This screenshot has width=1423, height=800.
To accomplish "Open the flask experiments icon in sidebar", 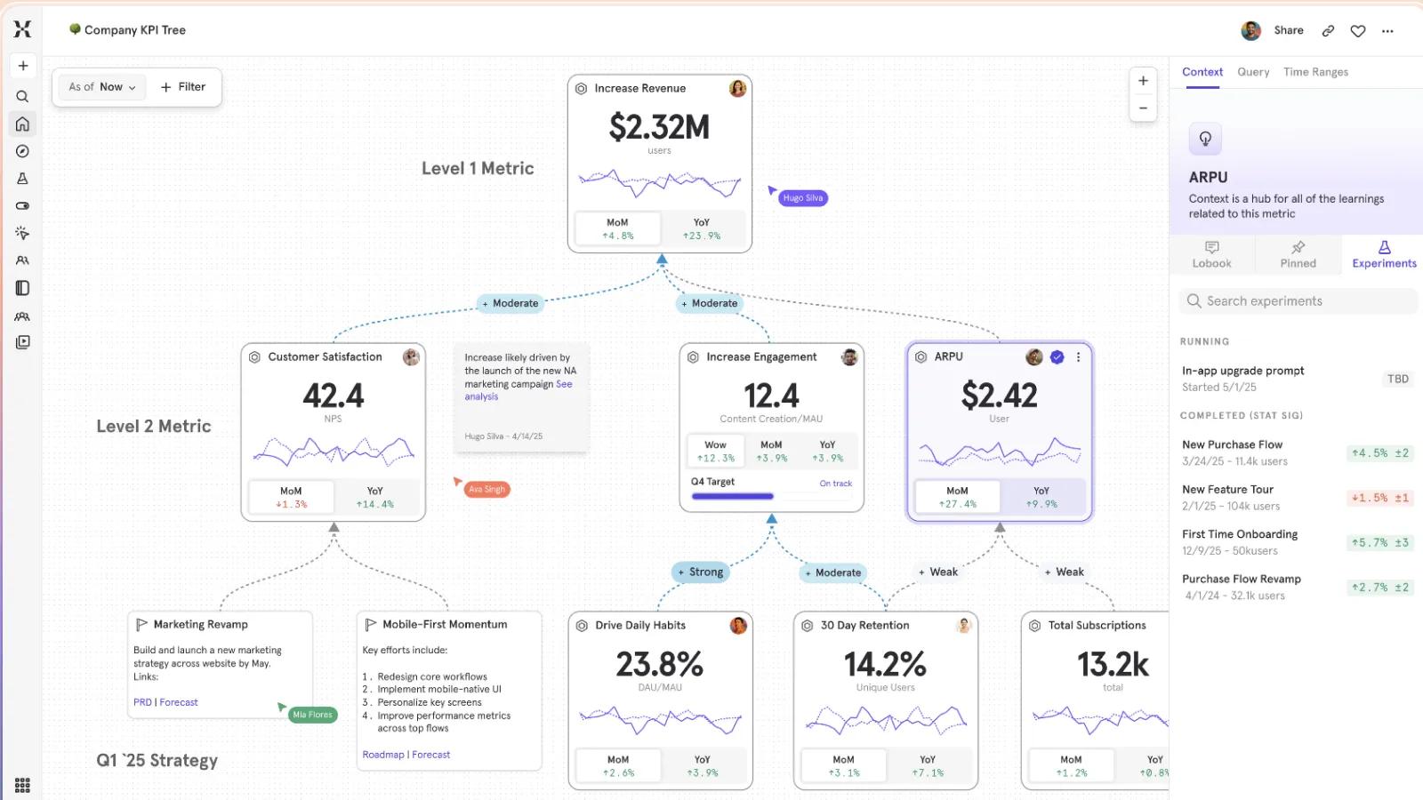I will point(23,179).
